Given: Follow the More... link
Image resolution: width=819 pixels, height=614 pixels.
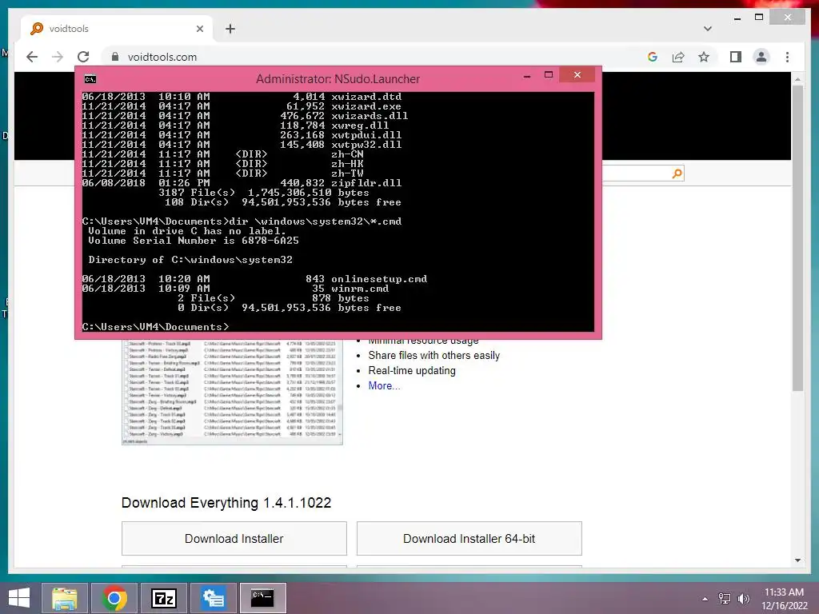Looking at the screenshot, I should [x=384, y=385].
